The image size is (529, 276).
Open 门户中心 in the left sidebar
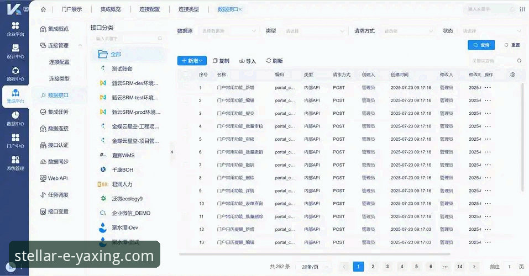coord(15,141)
